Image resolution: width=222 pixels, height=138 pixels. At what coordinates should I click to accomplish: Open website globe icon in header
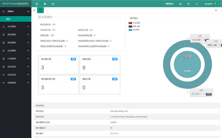(x=45, y=4)
